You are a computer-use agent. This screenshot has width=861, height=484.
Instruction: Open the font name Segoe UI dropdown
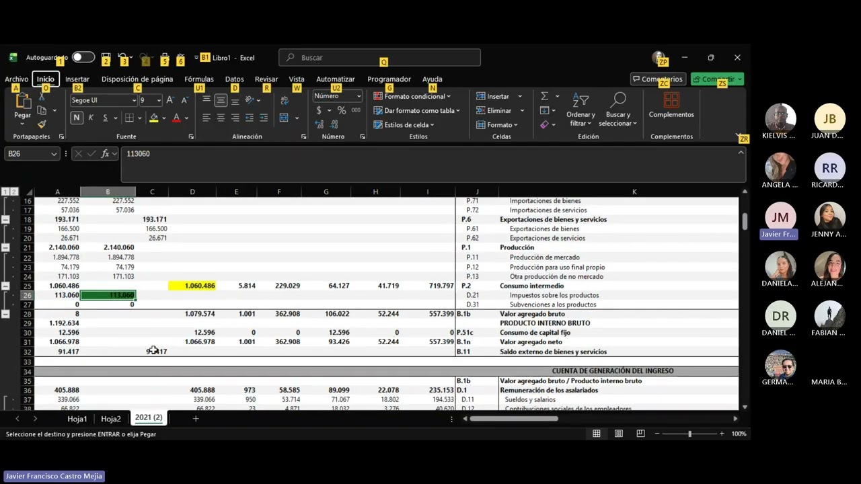click(134, 100)
